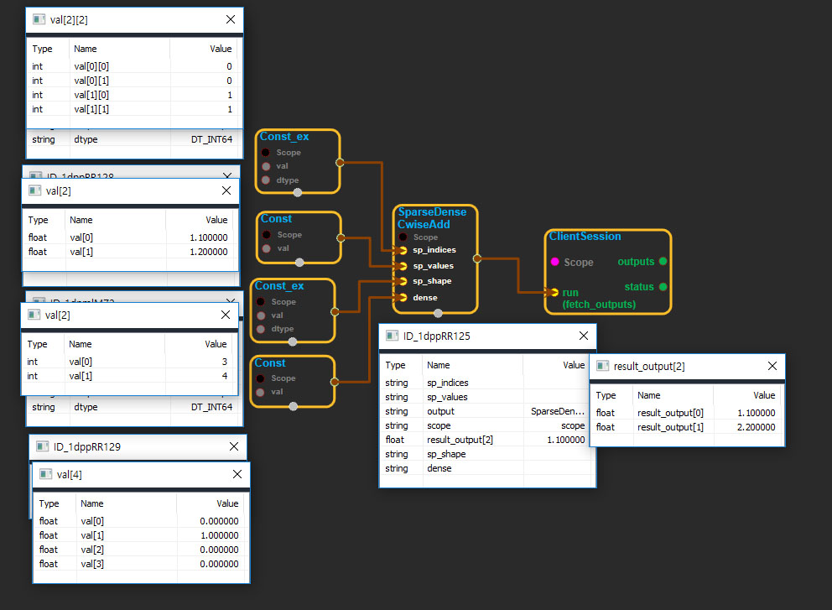Select the result_output[1] row showing 2.200000

686,427
